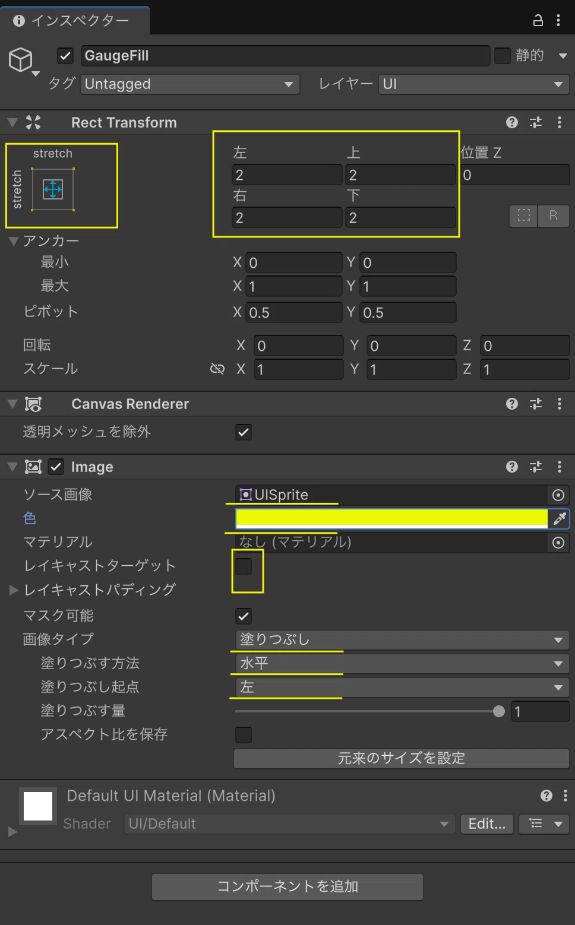Open material object picker
This screenshot has width=575, height=925.
558,543
